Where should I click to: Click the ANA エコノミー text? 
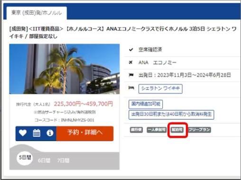tap(158, 63)
